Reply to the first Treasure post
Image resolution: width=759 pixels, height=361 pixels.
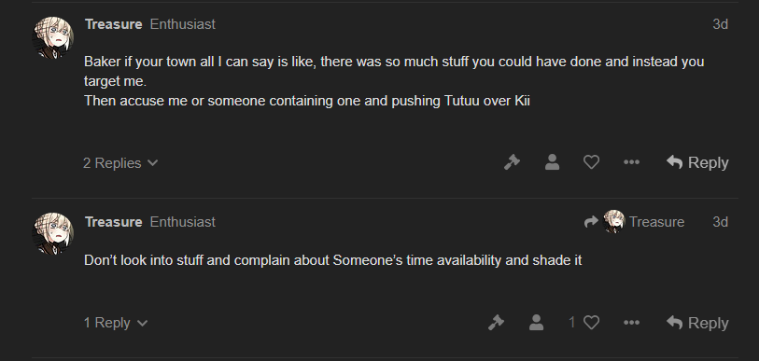[x=697, y=162]
